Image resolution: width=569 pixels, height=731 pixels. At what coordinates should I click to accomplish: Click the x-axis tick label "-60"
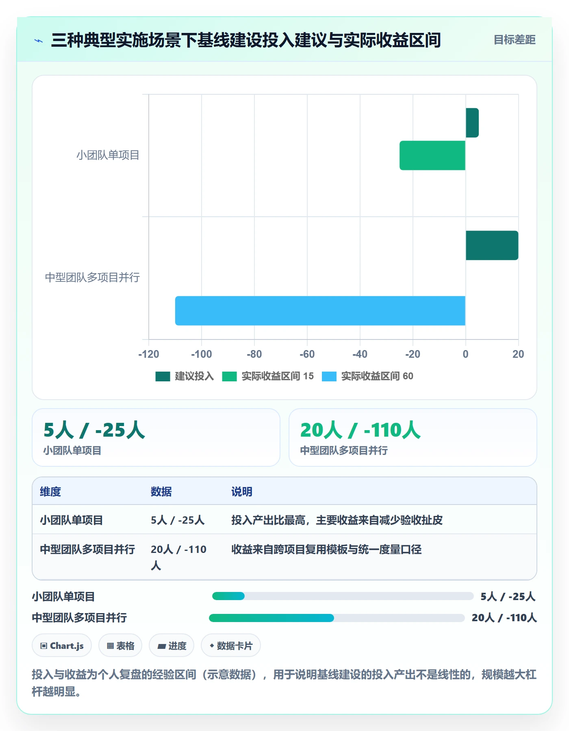[x=307, y=354]
